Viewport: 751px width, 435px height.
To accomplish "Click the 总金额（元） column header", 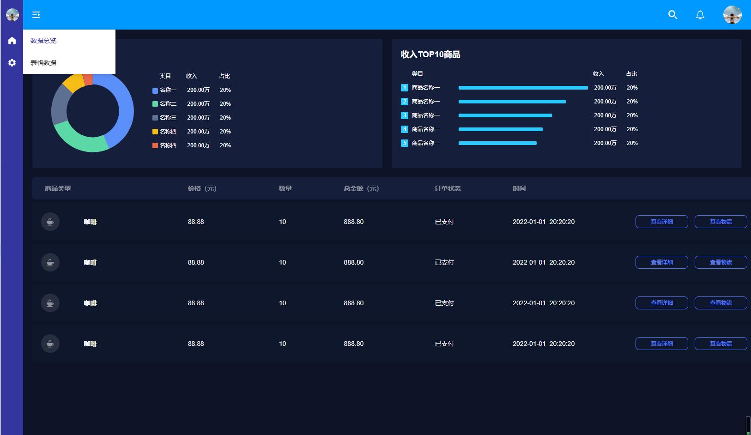I will 361,188.
